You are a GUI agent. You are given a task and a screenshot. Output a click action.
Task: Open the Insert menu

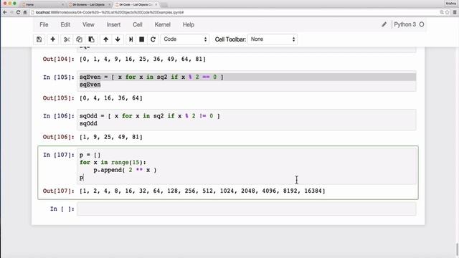[113, 24]
